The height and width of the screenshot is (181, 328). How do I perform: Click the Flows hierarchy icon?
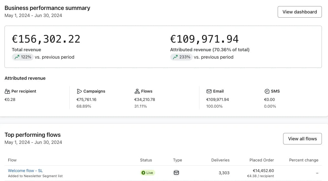(x=137, y=91)
